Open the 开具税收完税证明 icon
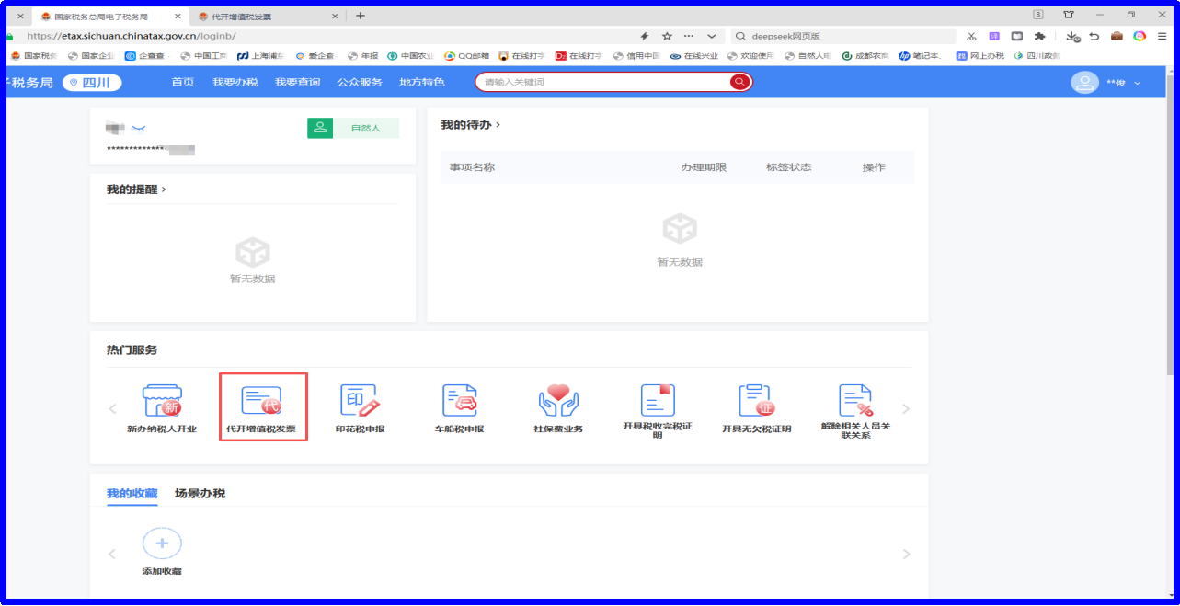The width and height of the screenshot is (1180, 606). click(x=658, y=402)
